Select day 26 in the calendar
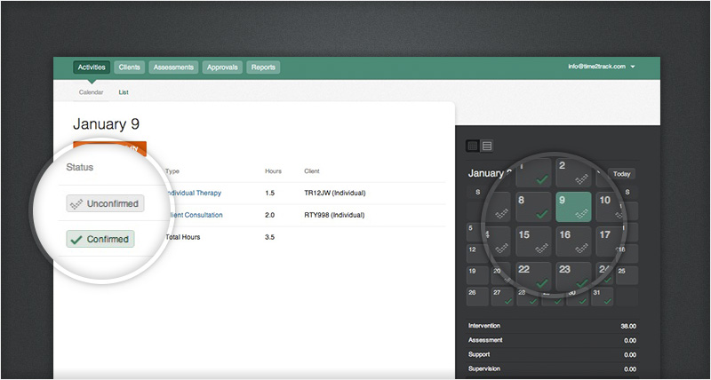This screenshot has width=711, height=380. (x=477, y=297)
